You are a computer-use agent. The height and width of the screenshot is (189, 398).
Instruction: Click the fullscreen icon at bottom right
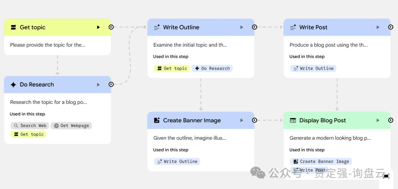(x=386, y=176)
